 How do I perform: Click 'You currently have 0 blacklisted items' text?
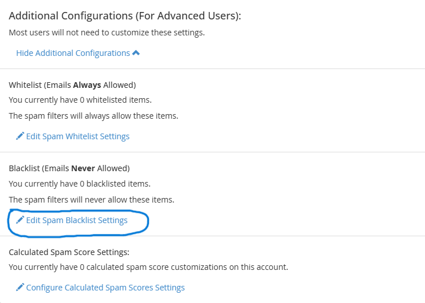pos(79,184)
